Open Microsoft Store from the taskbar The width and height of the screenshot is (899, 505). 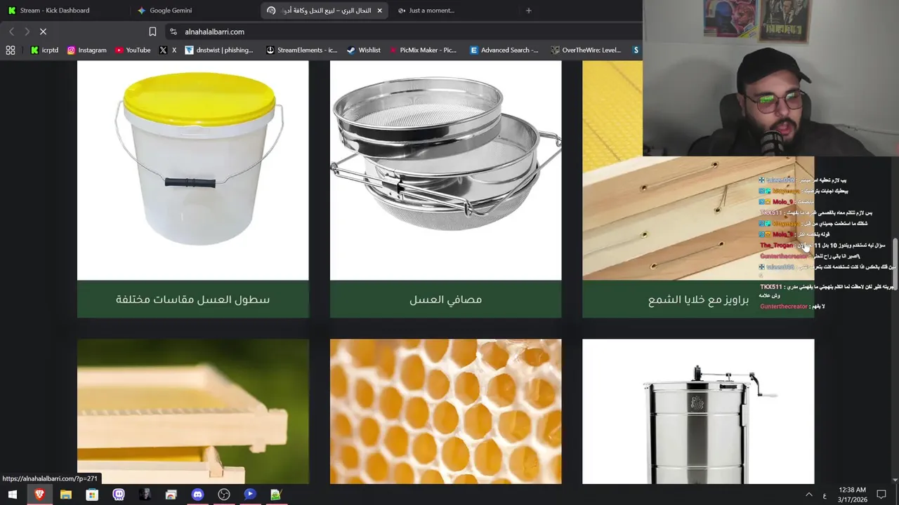point(92,494)
